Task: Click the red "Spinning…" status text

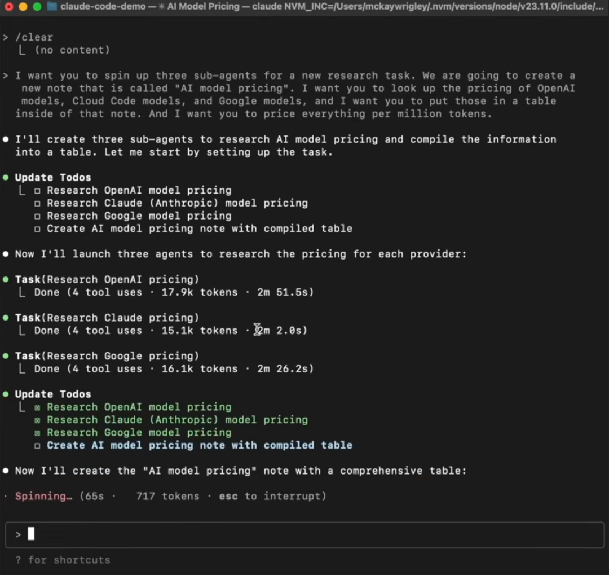Action: click(x=43, y=497)
